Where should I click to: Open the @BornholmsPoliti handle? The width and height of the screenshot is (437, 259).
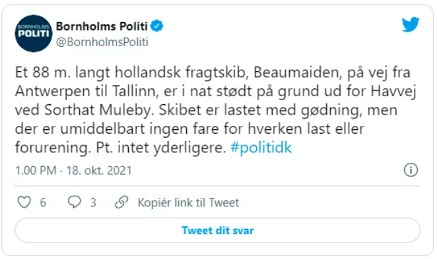(x=102, y=42)
